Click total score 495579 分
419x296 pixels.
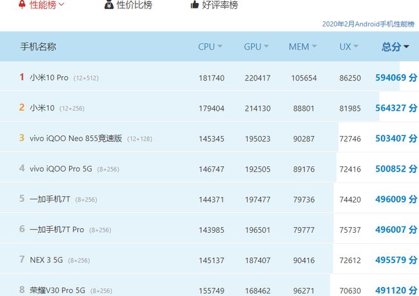(x=396, y=260)
